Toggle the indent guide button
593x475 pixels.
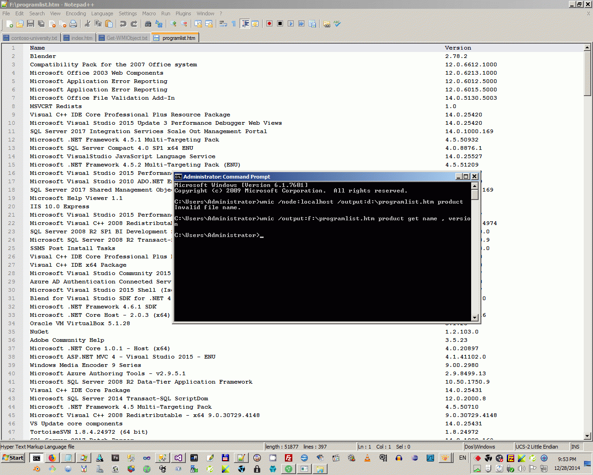pyautogui.click(x=245, y=24)
